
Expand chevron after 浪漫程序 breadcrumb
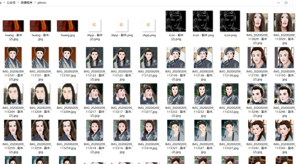click(35, 3)
